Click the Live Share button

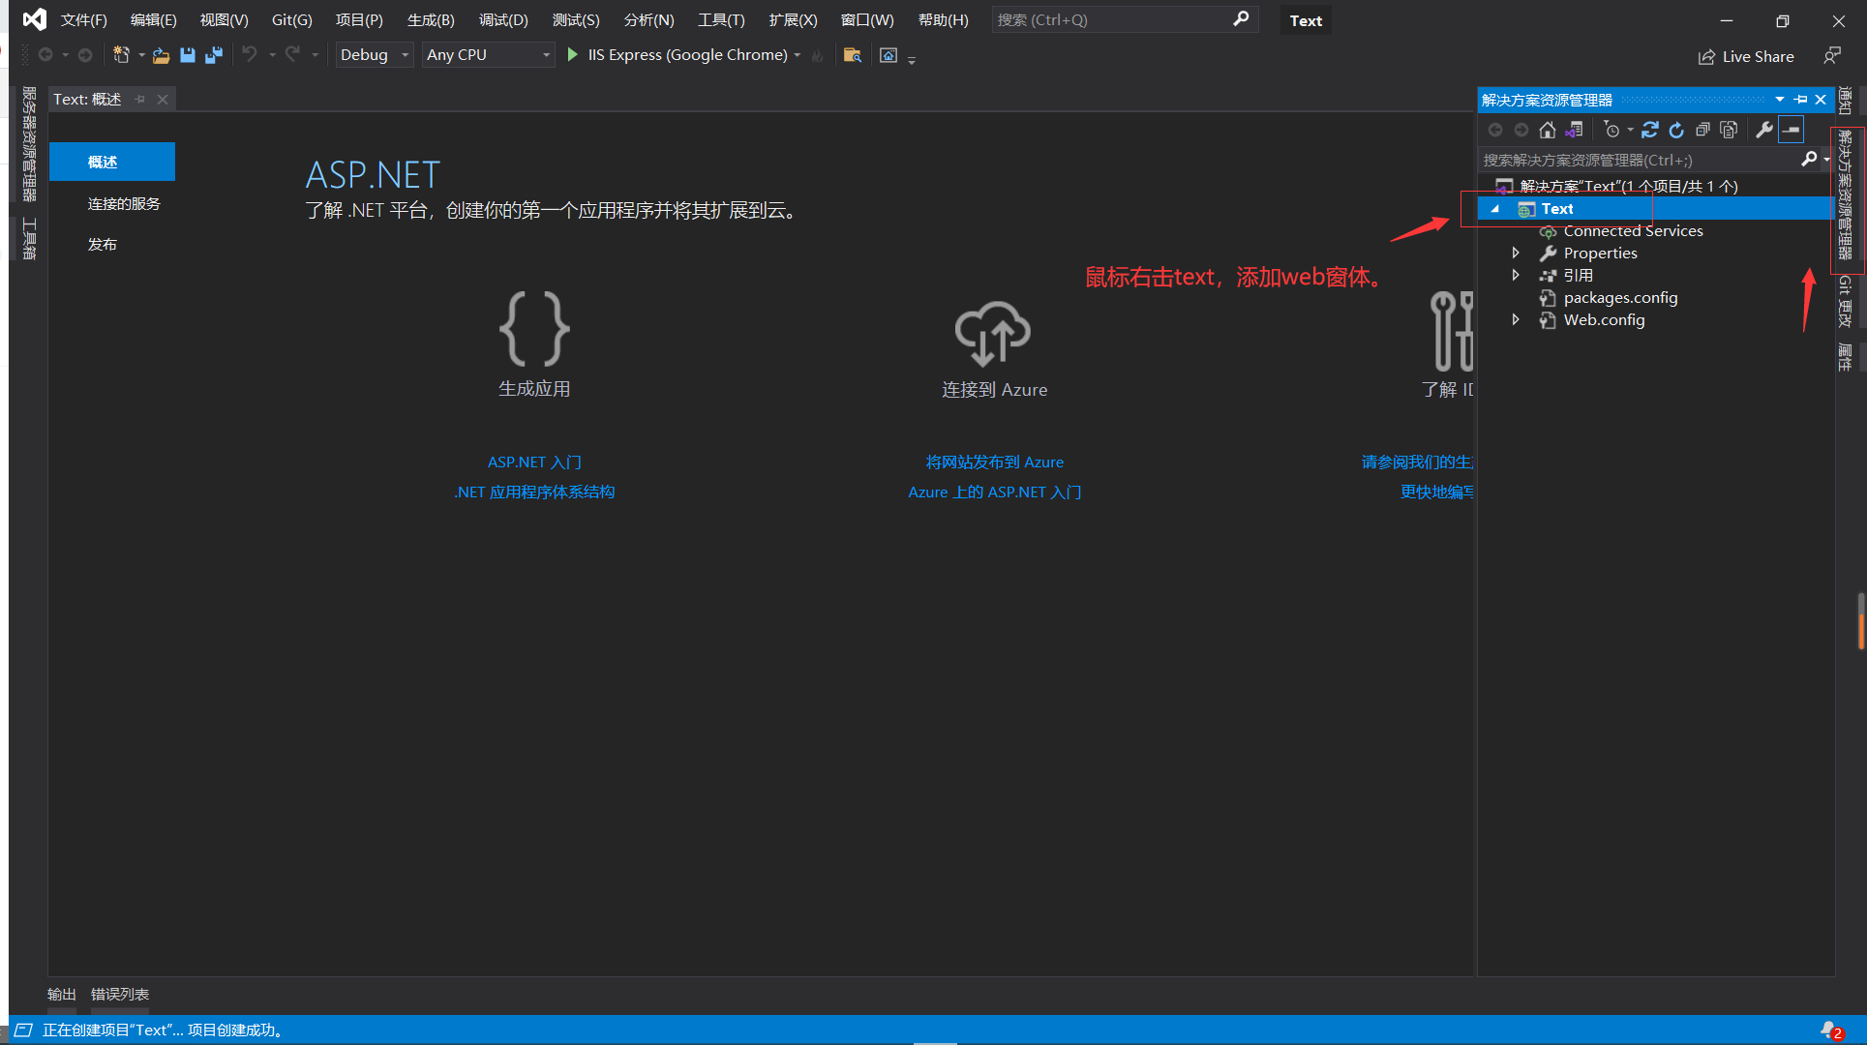(1746, 56)
